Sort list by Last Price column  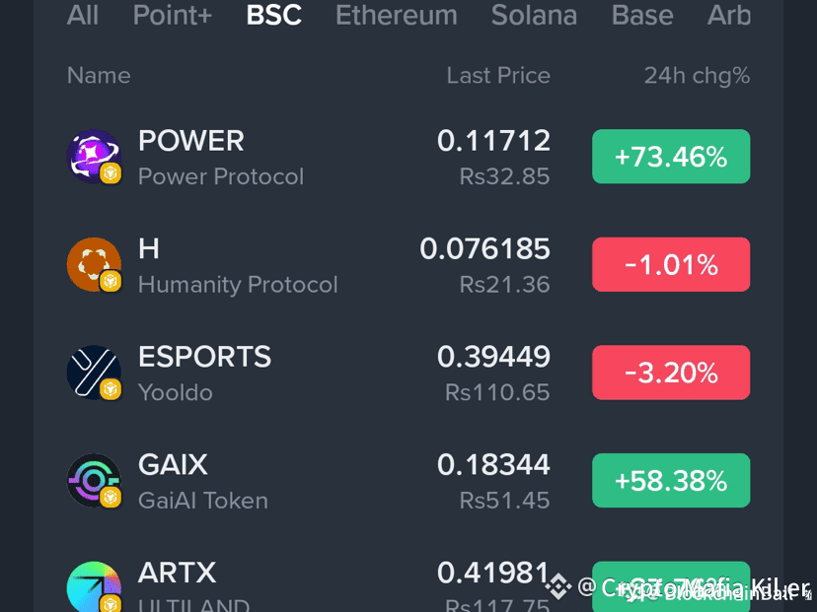tap(498, 76)
